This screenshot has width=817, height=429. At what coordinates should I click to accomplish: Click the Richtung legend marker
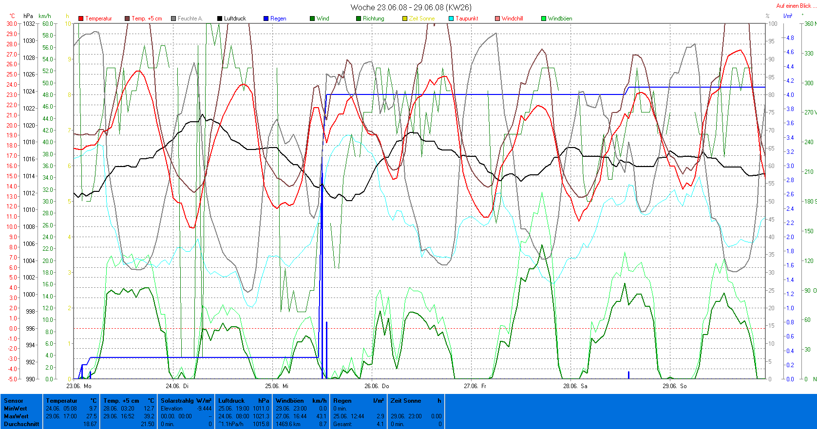point(359,19)
